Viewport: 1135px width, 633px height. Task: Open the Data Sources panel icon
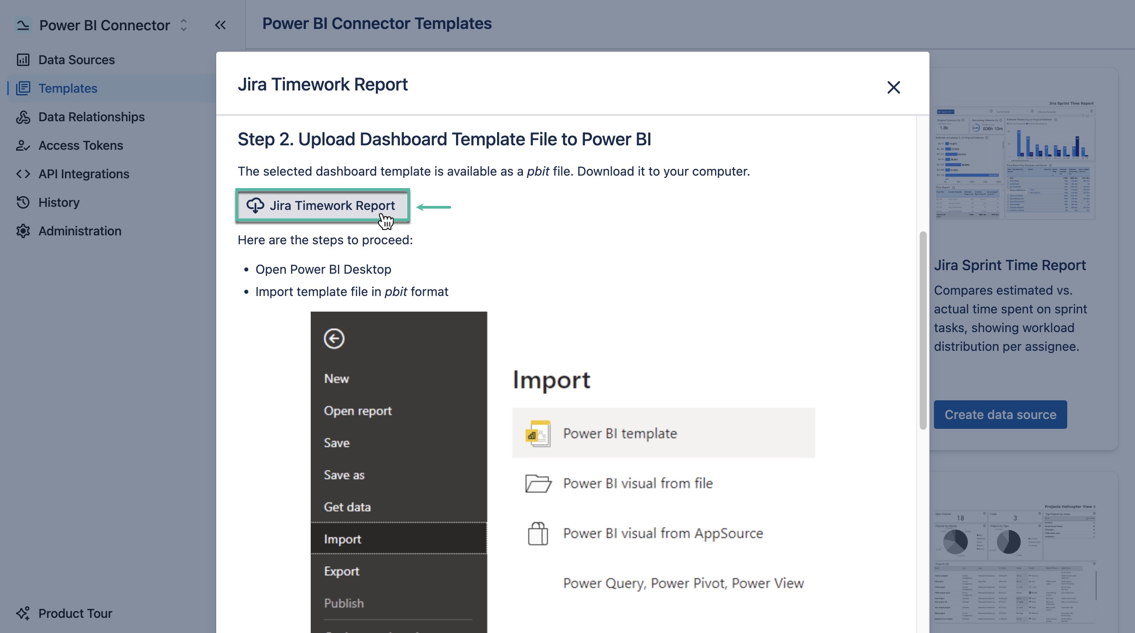pos(23,59)
